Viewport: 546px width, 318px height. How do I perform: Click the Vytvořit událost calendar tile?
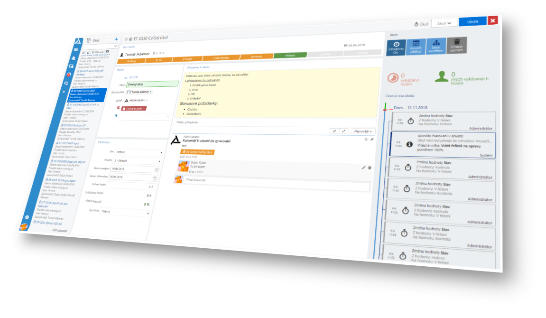coord(416,47)
